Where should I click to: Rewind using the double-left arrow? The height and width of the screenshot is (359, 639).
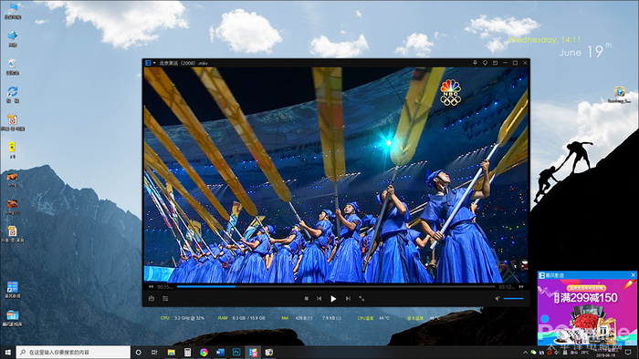(152, 287)
